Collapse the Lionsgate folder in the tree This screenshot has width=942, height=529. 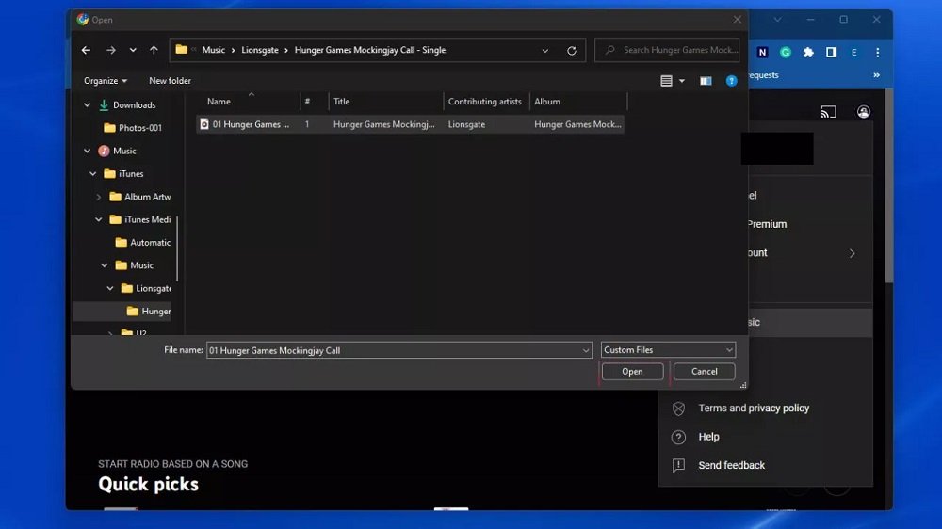pos(110,288)
